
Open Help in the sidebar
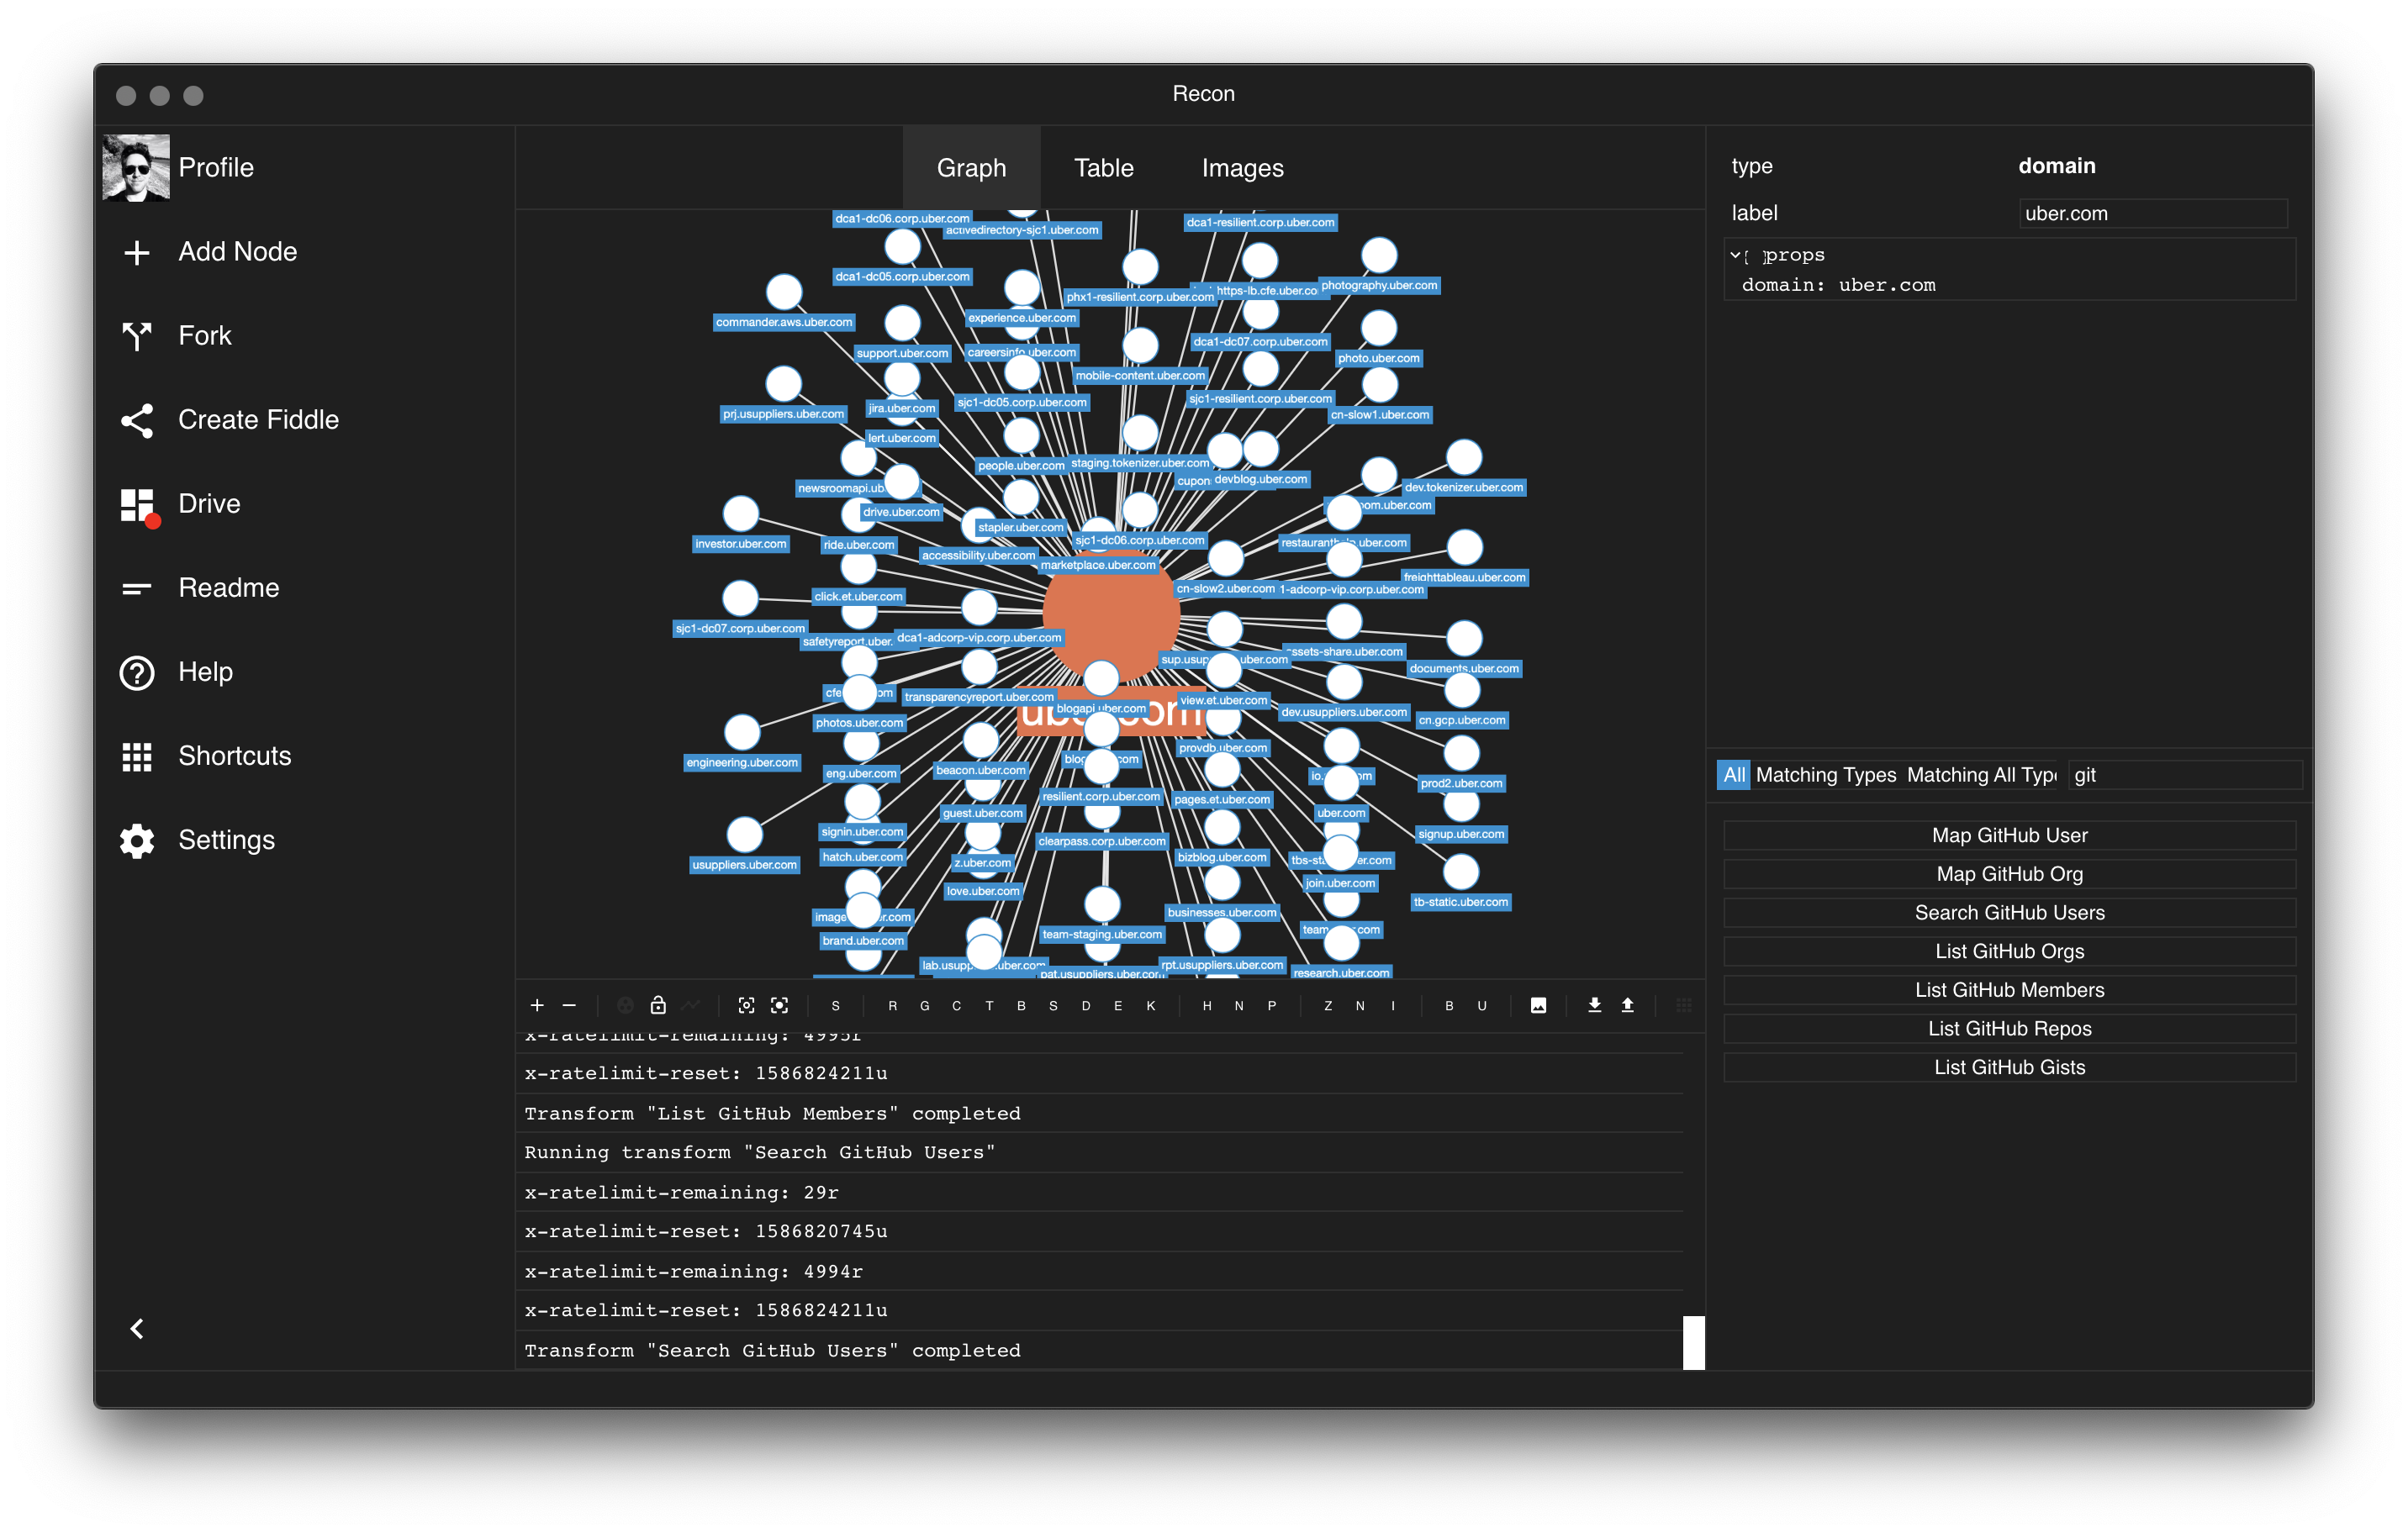(x=205, y=672)
